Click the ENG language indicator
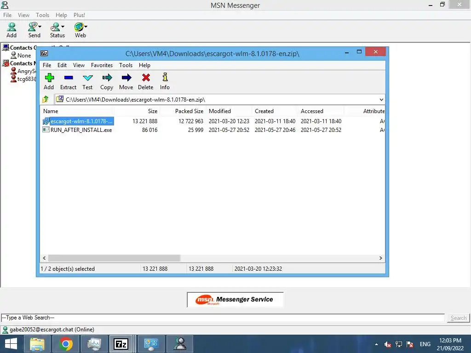This screenshot has width=471, height=353. [x=425, y=344]
